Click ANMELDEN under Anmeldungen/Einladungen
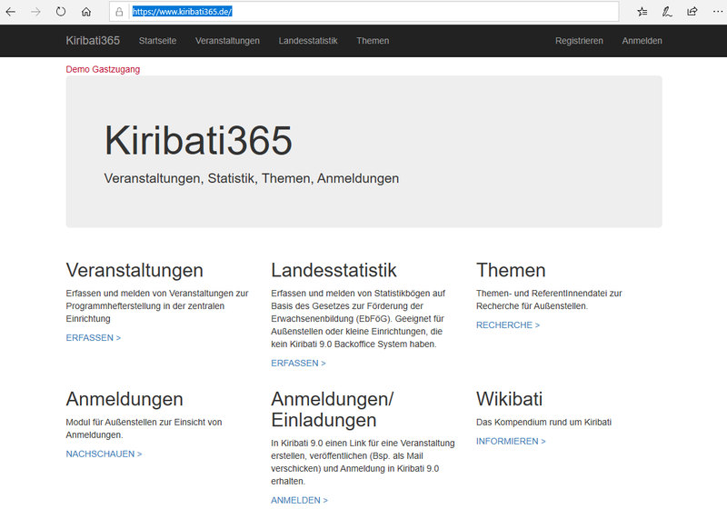The image size is (727, 509). point(300,500)
